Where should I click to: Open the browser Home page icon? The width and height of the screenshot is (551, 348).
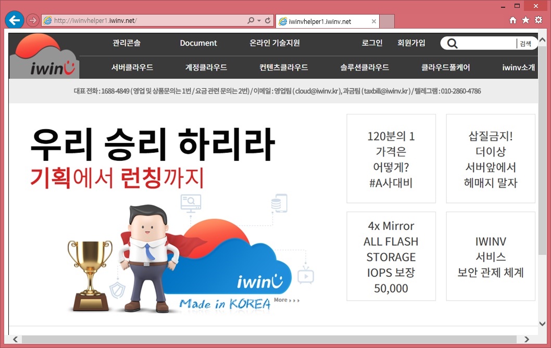tap(513, 20)
